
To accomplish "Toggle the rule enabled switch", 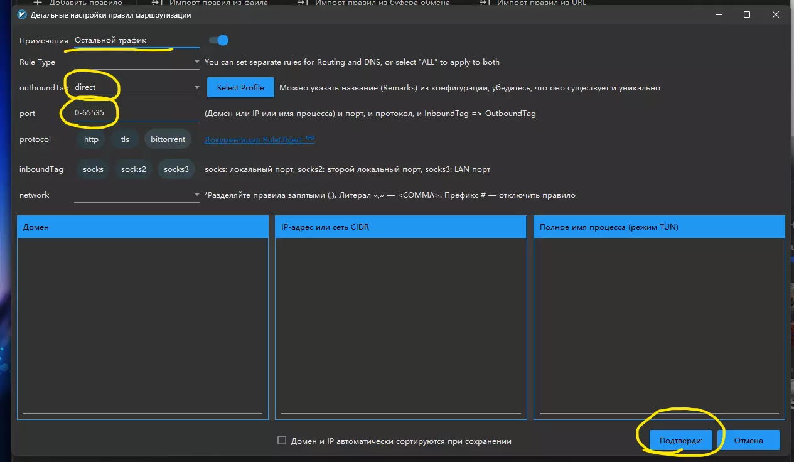I will pyautogui.click(x=218, y=41).
